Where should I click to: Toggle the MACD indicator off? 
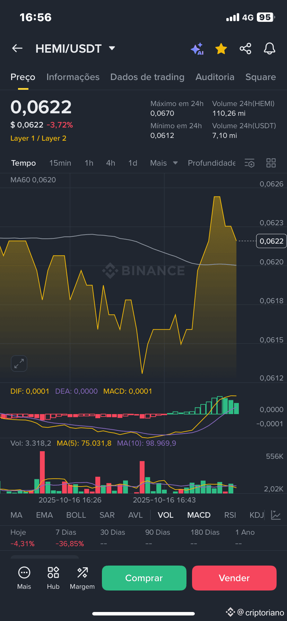[199, 515]
